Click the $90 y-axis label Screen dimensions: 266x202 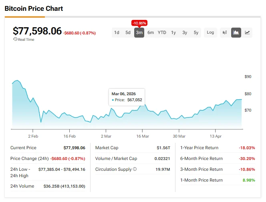(x=248, y=77)
